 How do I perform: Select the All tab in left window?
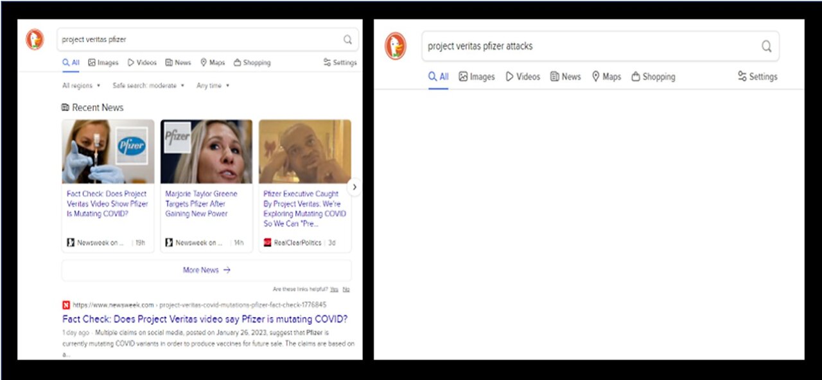pos(71,63)
